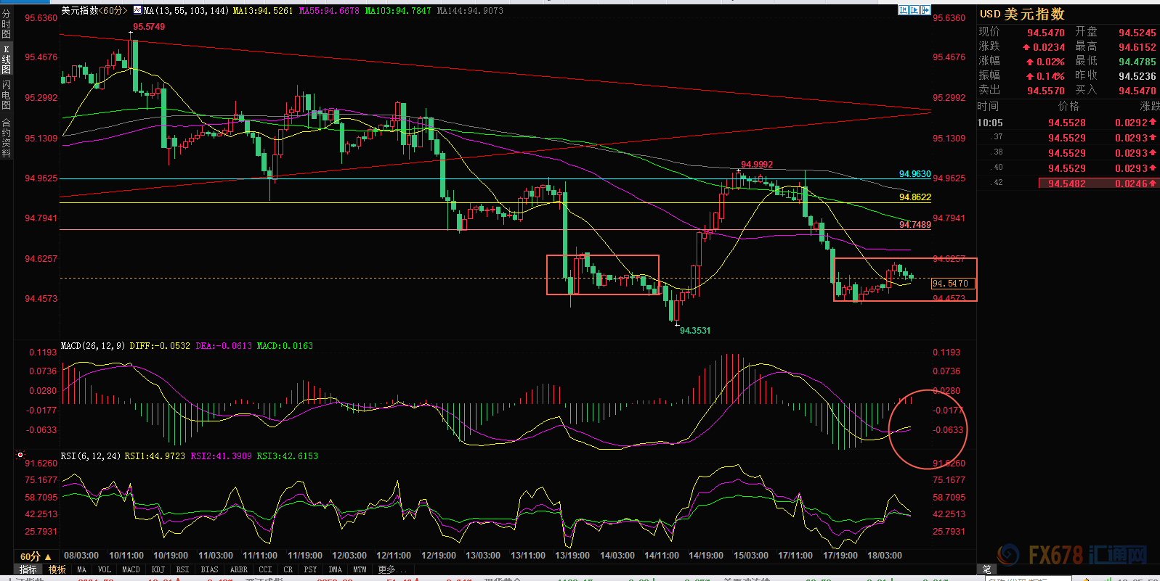Click the 最高 value 94.6152
Screen dimensions: 1160x581
point(1137,47)
